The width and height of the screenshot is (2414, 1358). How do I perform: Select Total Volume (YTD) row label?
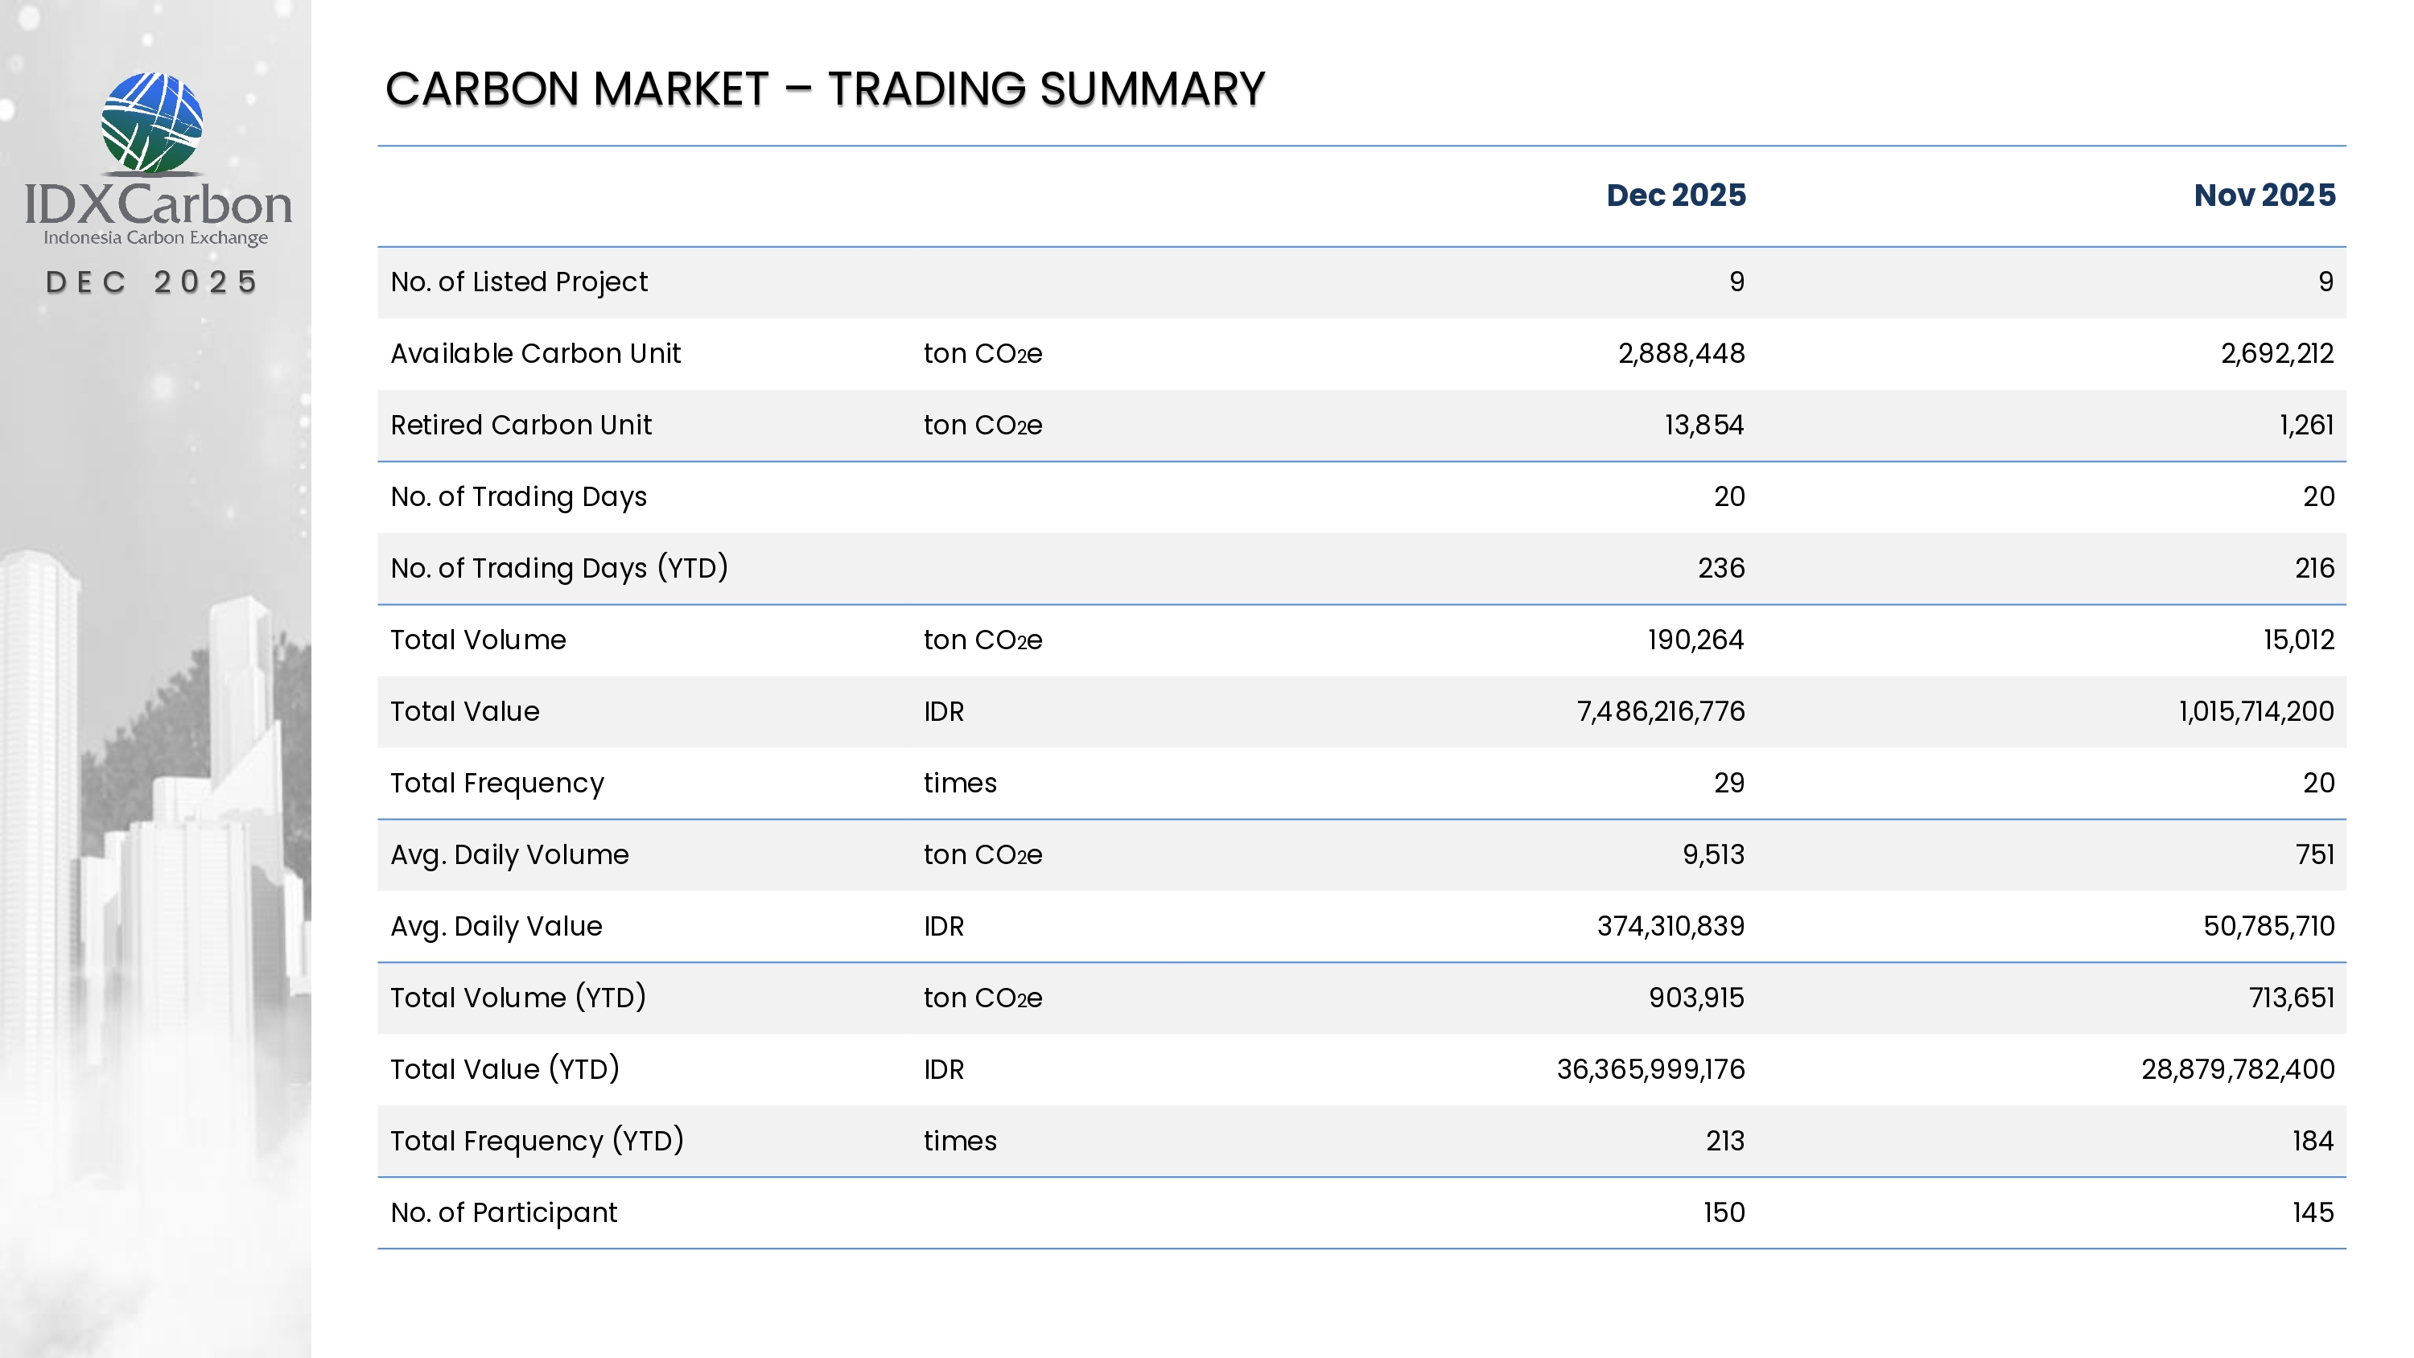[x=518, y=998]
